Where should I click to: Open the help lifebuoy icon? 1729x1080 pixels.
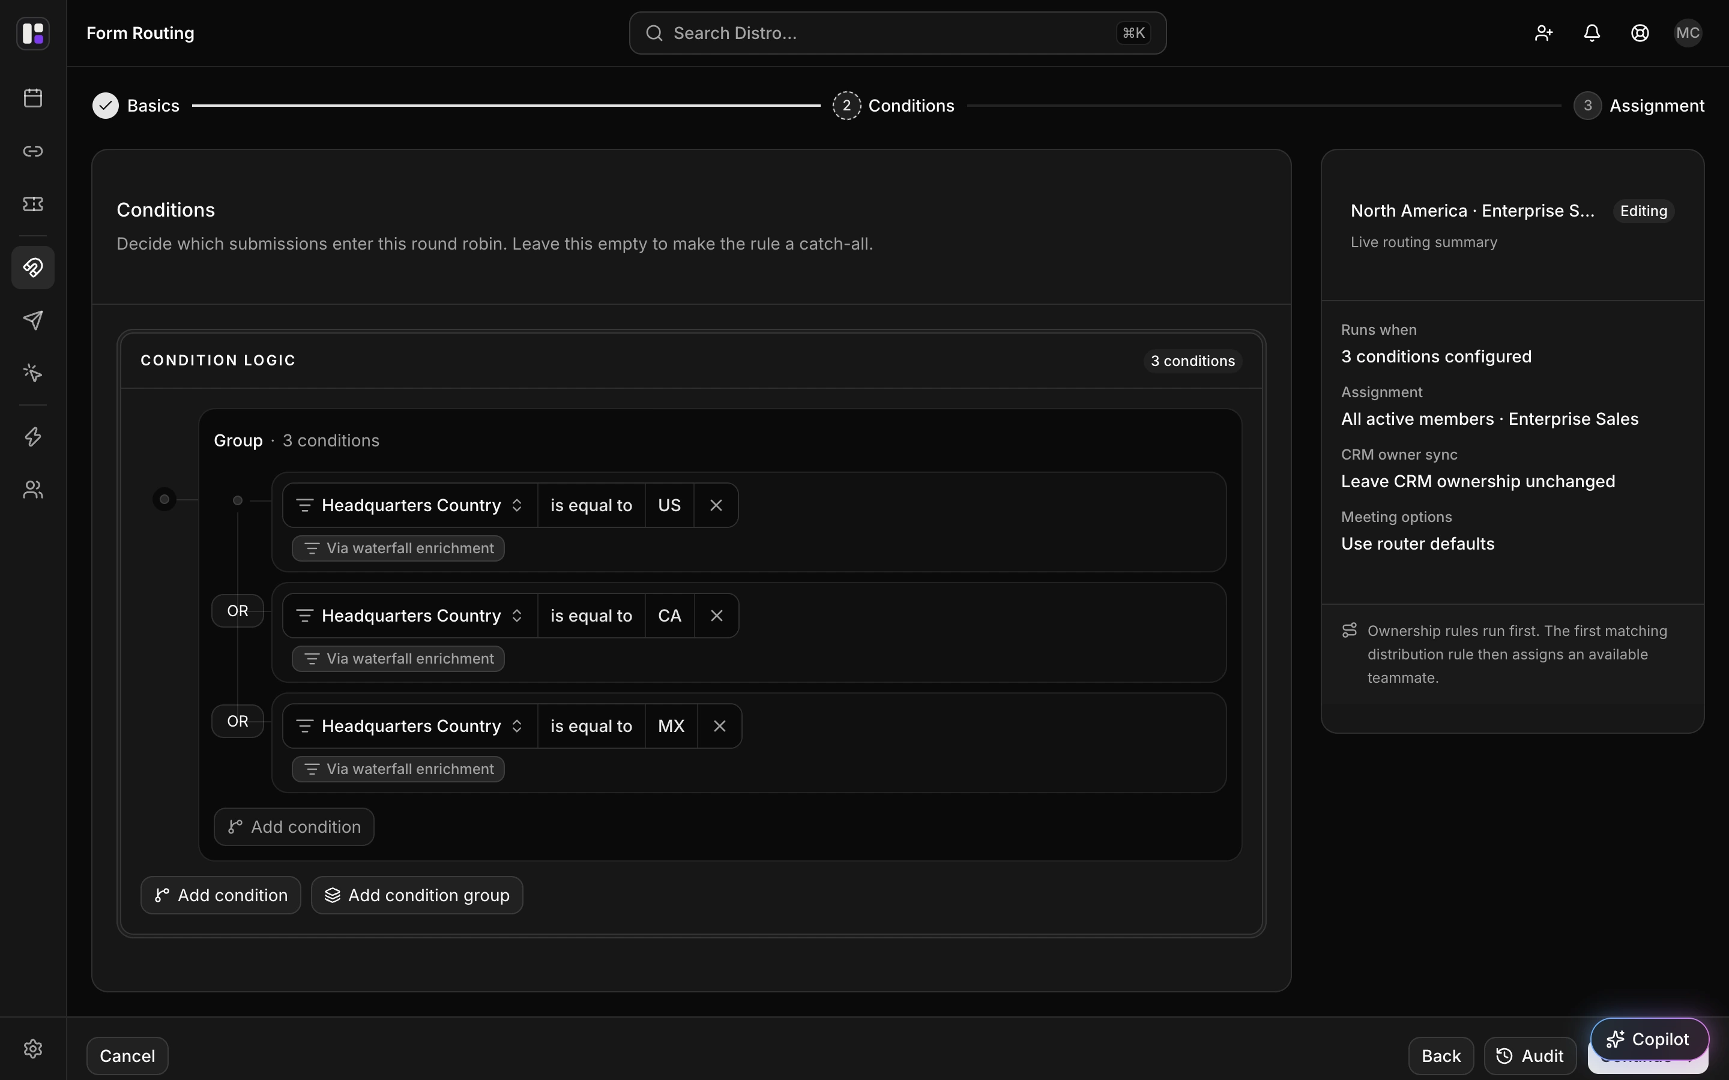(1640, 33)
